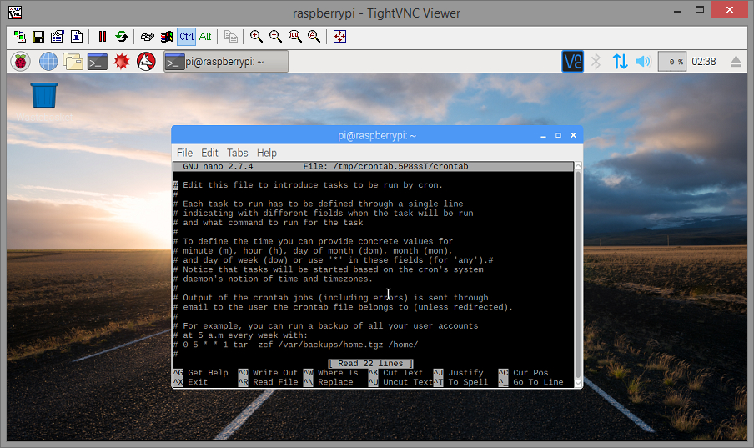Open the Tabs menu in the terminal
Image resolution: width=754 pixels, height=448 pixels.
(238, 153)
